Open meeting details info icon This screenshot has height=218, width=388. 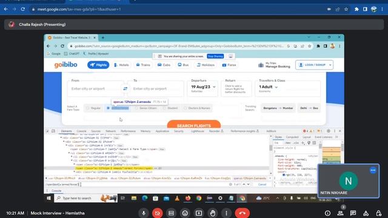coord(327,213)
